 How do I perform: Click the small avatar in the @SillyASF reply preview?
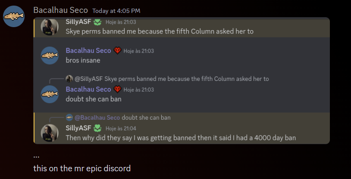69,79
